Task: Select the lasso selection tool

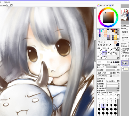Action: [x=101, y=42]
